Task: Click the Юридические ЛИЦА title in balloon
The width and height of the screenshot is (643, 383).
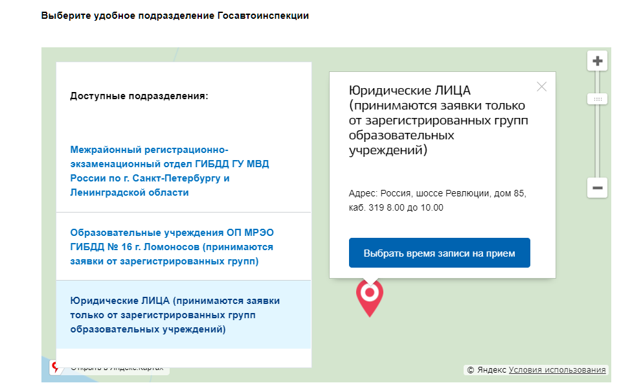Action: click(x=438, y=120)
